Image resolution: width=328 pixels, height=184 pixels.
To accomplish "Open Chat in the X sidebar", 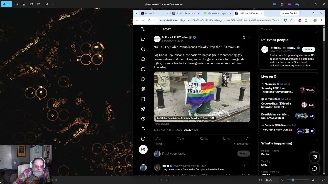I will click(x=143, y=69).
